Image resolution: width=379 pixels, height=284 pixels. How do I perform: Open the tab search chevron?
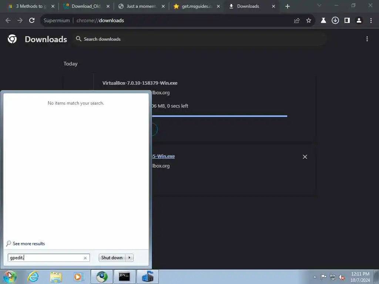pos(319,5)
